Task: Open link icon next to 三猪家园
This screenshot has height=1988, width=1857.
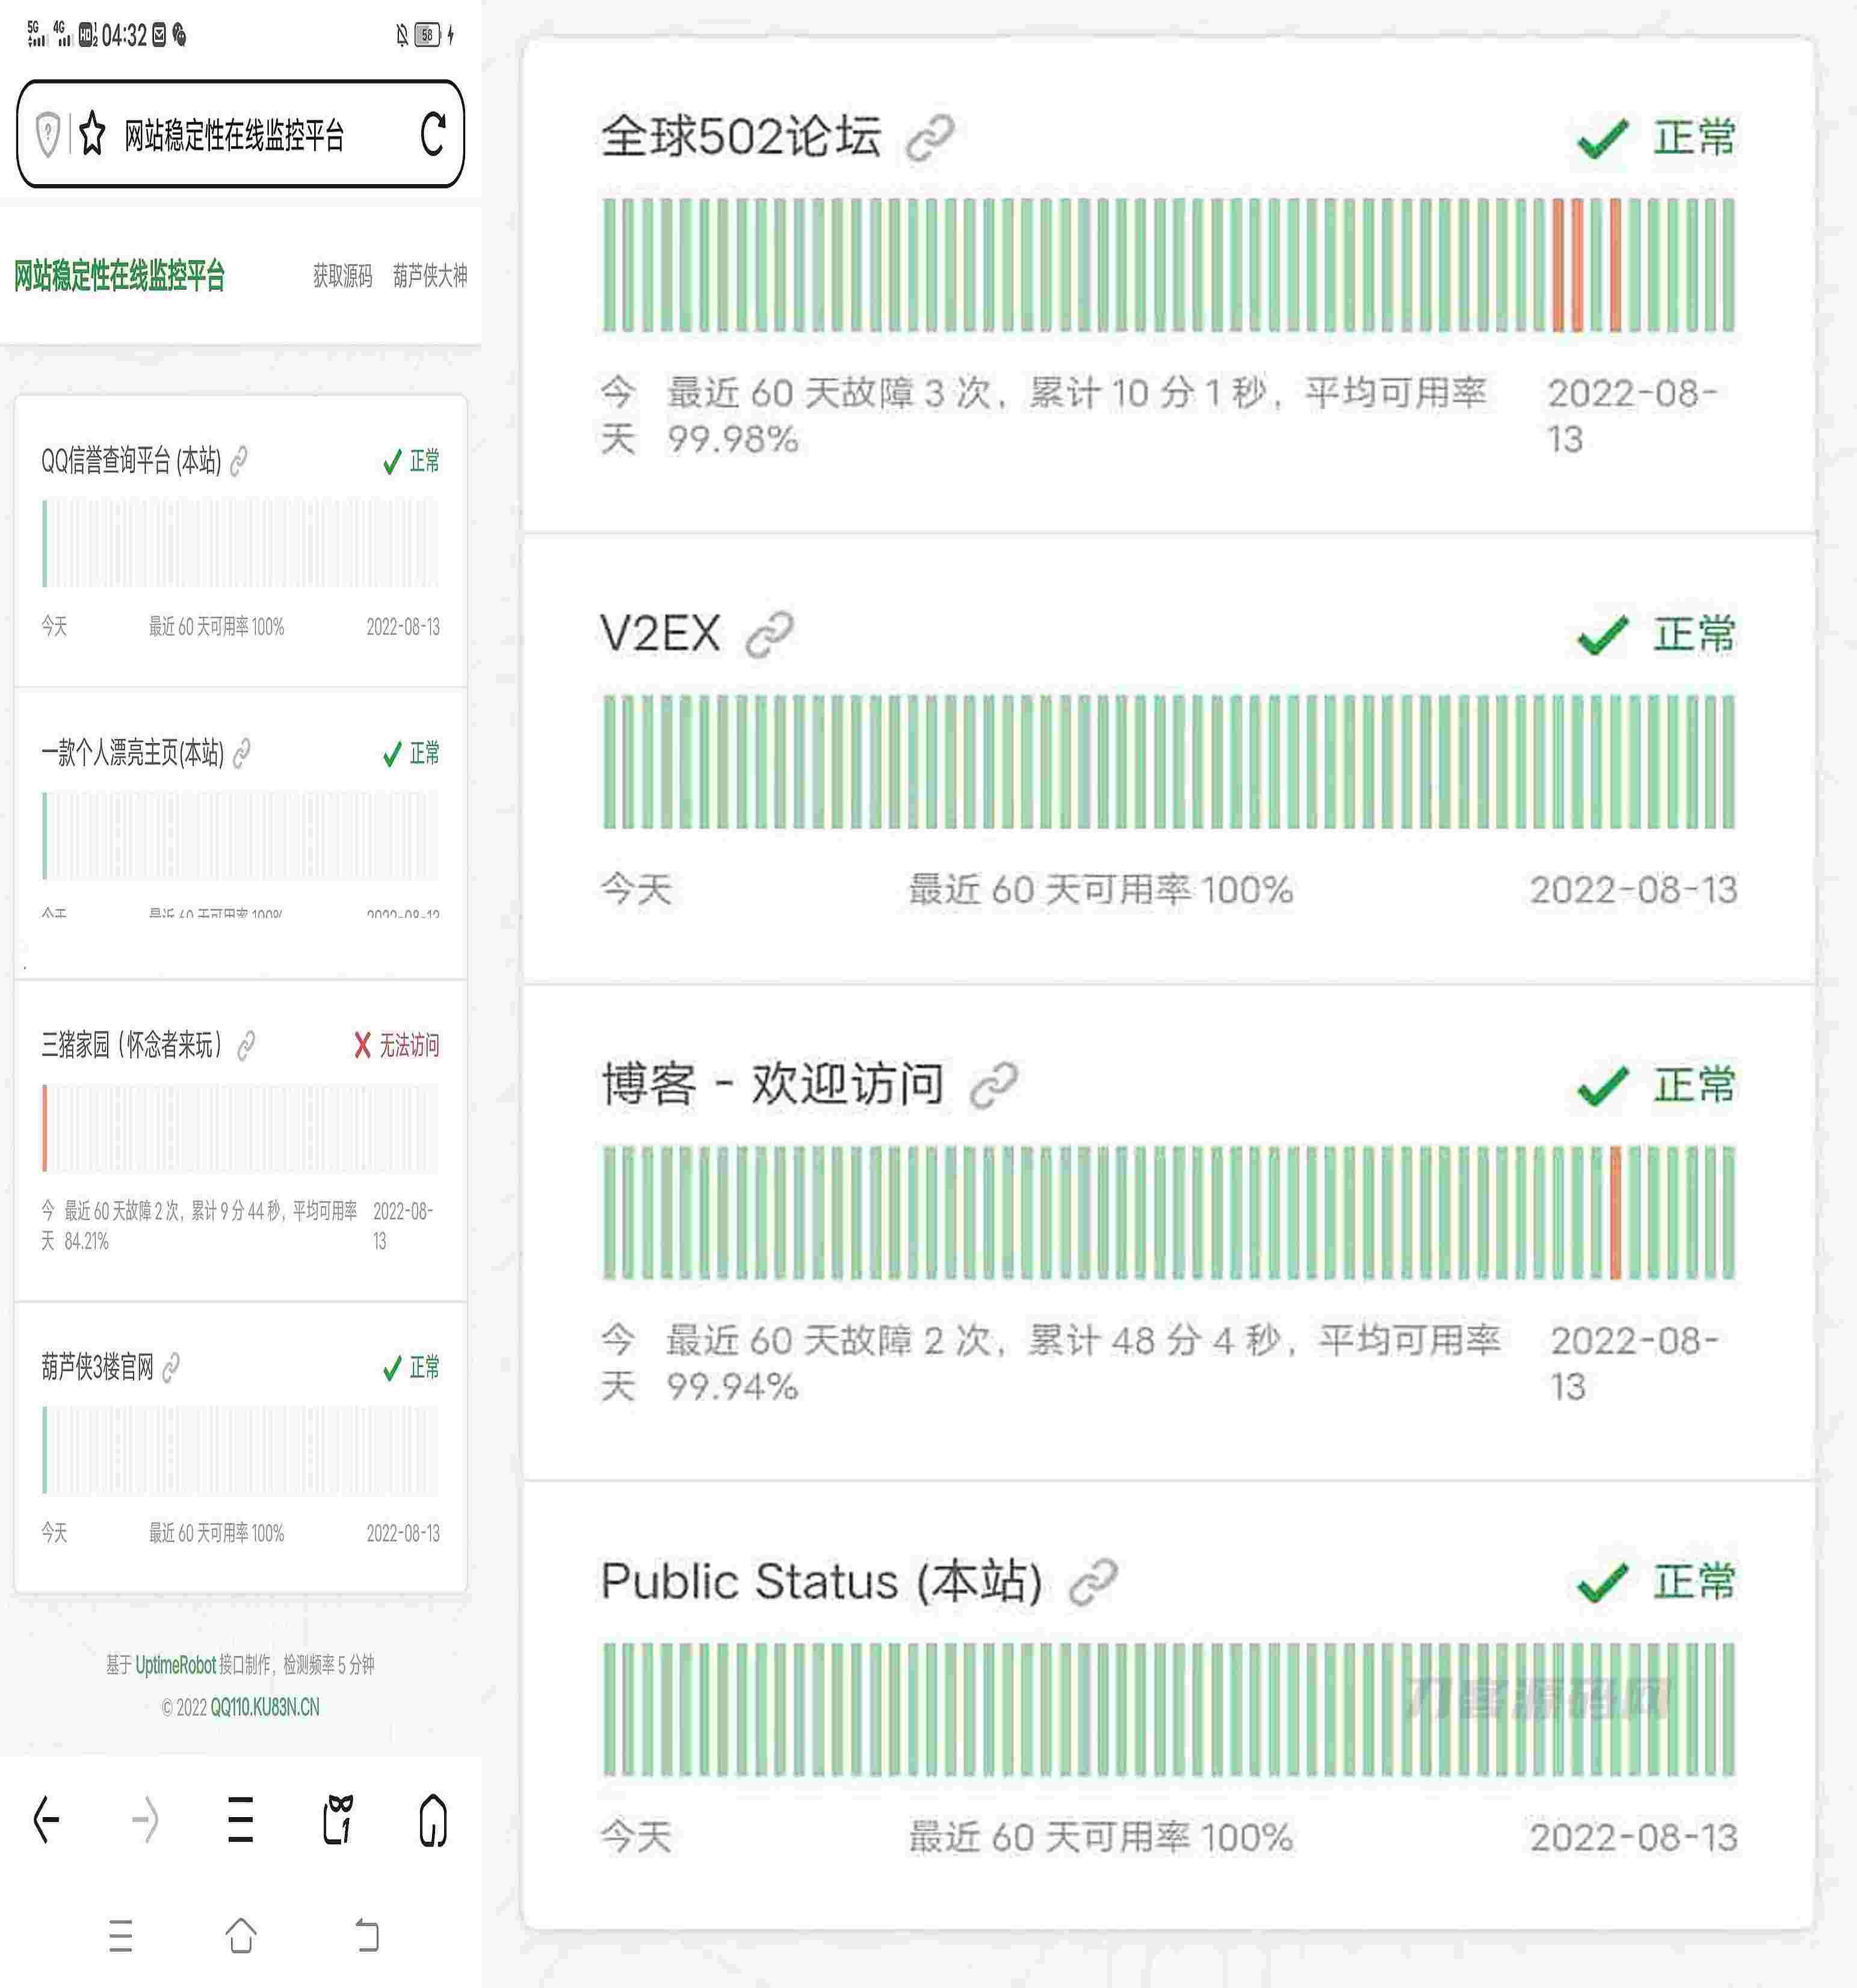Action: (x=245, y=1046)
